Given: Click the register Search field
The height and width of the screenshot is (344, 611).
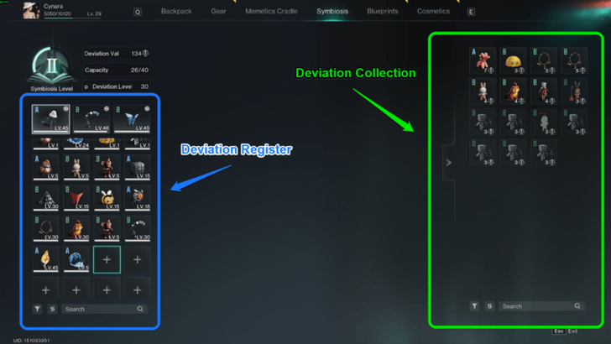Looking at the screenshot, I should click(104, 309).
